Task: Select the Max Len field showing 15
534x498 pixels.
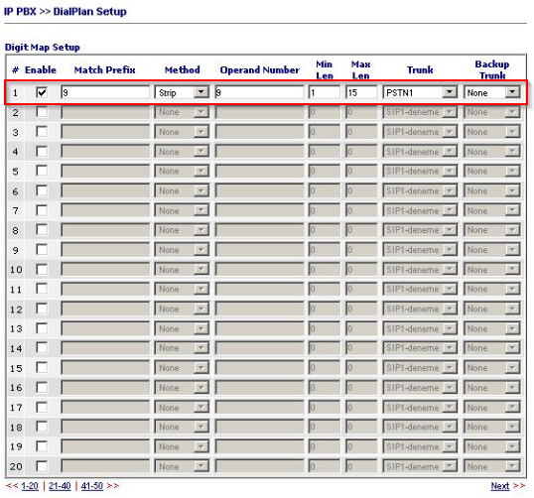Action: pyautogui.click(x=361, y=92)
